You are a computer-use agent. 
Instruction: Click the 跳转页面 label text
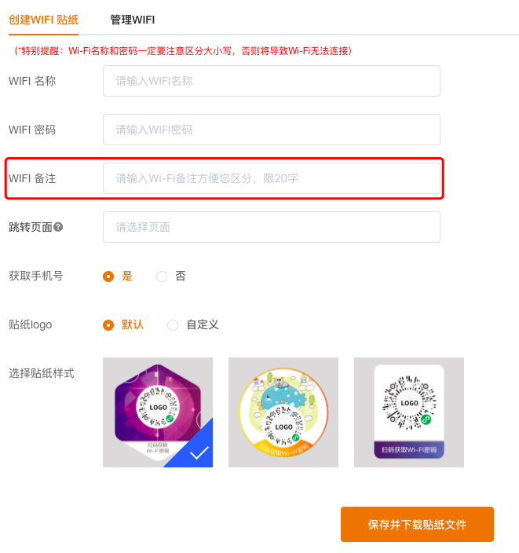pos(30,227)
